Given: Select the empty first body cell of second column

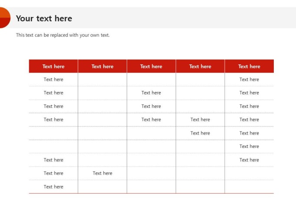Looking at the screenshot, I should click(102, 79).
